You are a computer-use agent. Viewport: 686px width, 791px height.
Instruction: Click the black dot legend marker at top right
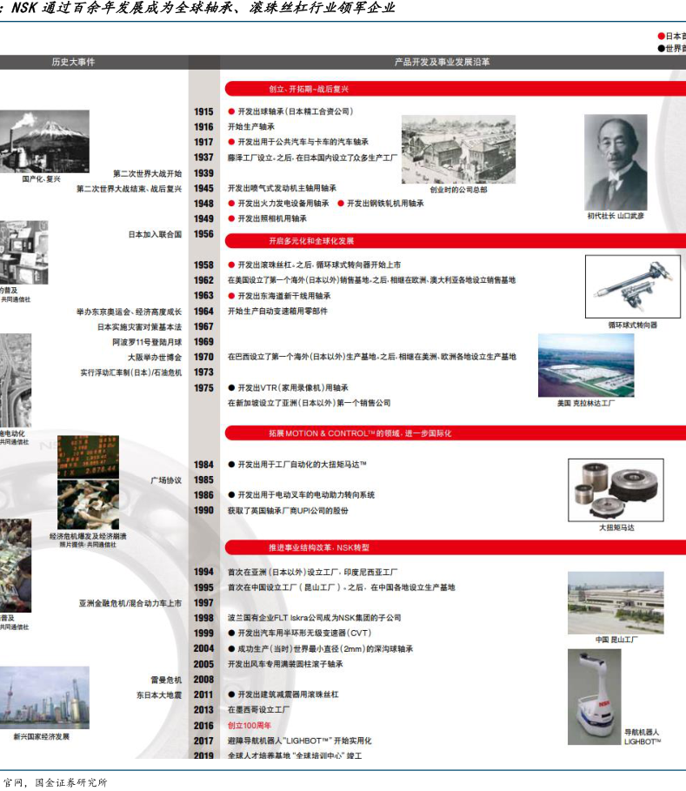(661, 49)
